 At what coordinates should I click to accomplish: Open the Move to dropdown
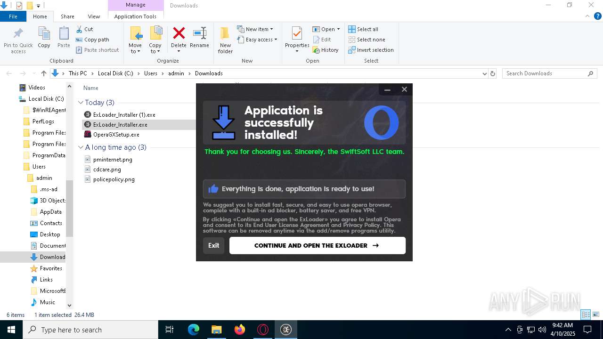click(135, 48)
